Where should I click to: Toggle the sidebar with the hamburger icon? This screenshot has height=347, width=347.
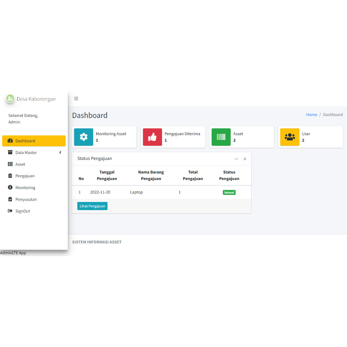76,99
